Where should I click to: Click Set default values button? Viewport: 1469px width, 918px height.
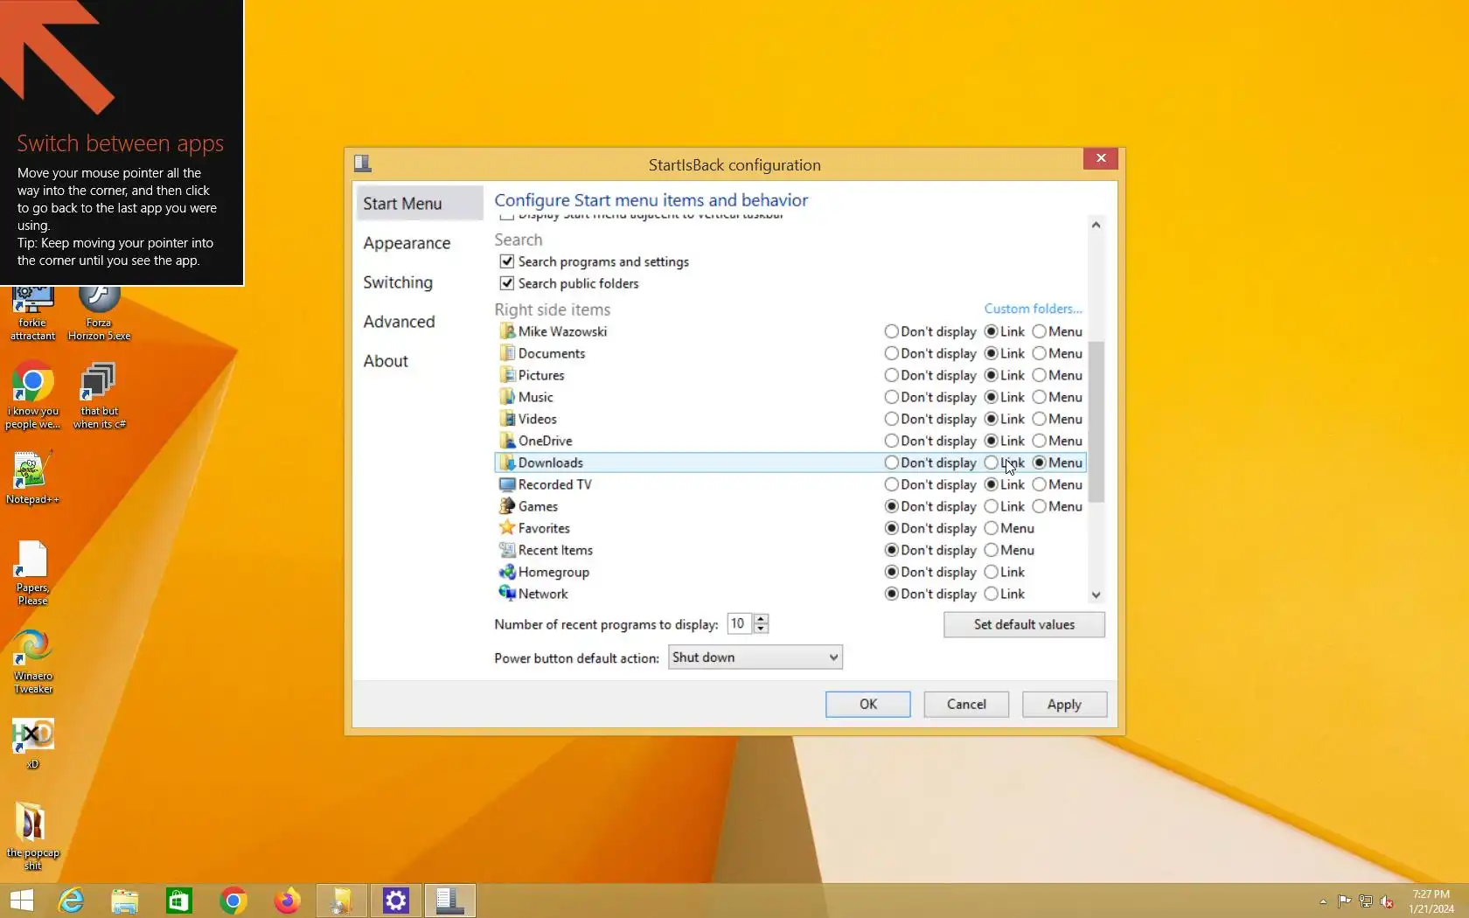tap(1024, 624)
